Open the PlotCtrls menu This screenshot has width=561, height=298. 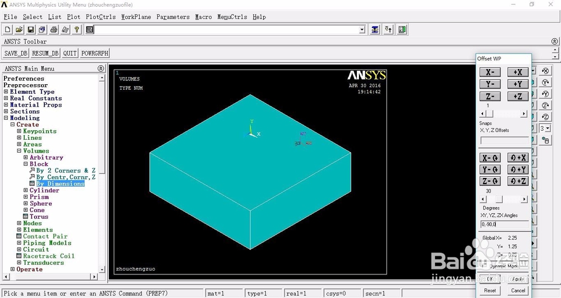coord(101,17)
